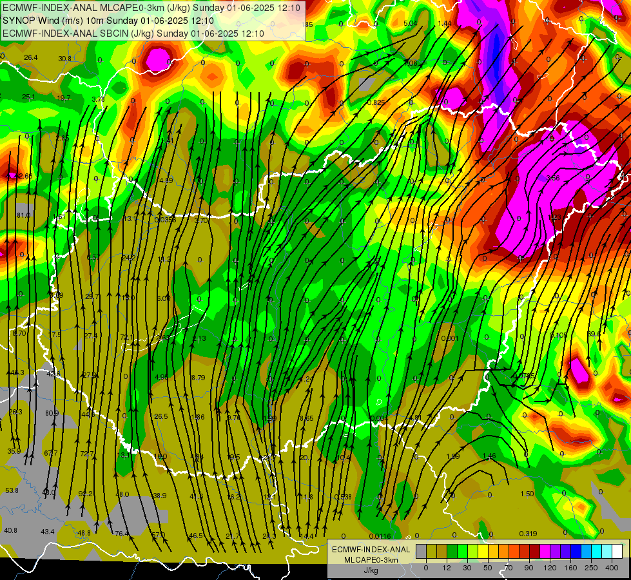Click the map value 30.8
This screenshot has width=631, height=580.
(64, 59)
